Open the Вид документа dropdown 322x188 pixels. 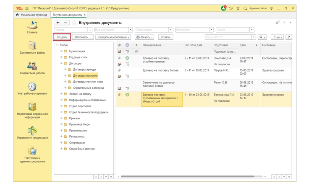coord(130,30)
